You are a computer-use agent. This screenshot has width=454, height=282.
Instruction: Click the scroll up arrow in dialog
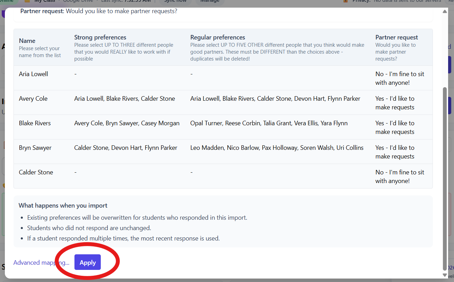pos(445,11)
